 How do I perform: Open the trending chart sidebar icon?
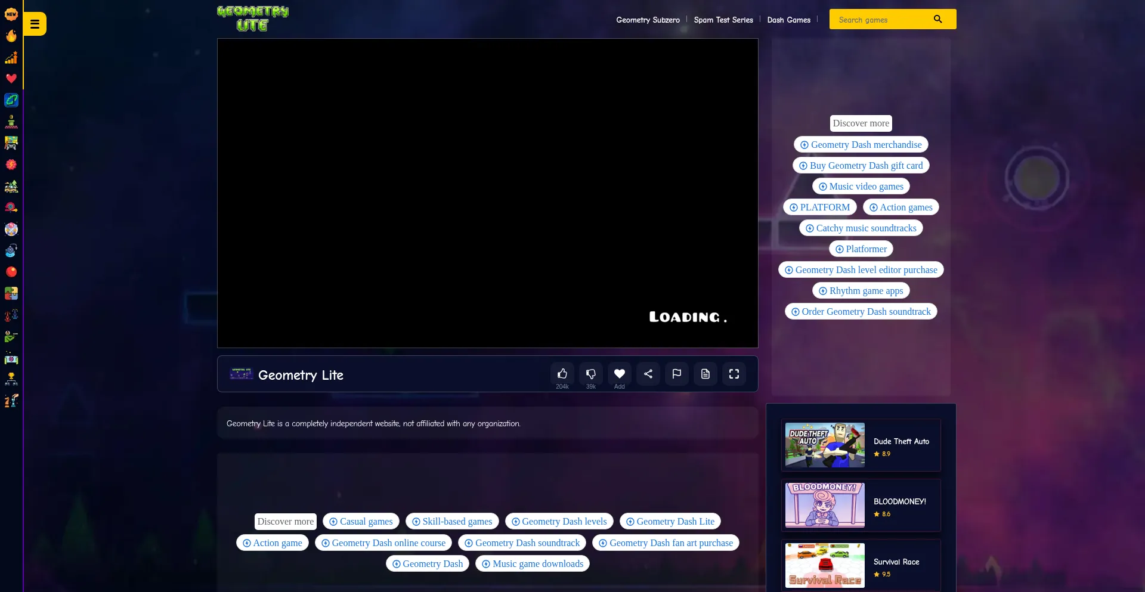11,57
